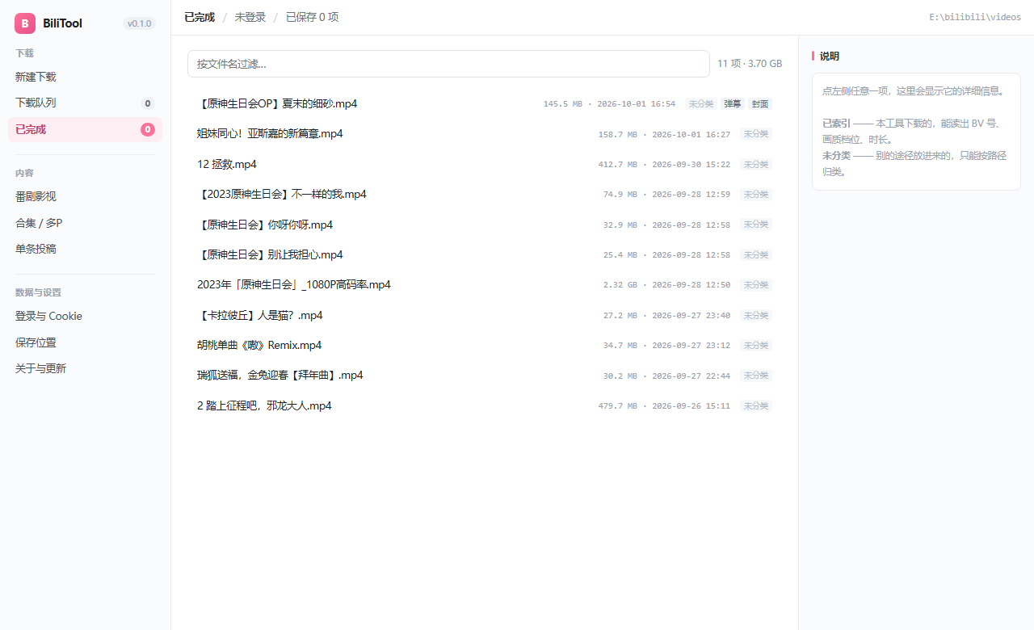1034x630 pixels.
Task: Open the 合集 / 多P section
Action: 85,223
